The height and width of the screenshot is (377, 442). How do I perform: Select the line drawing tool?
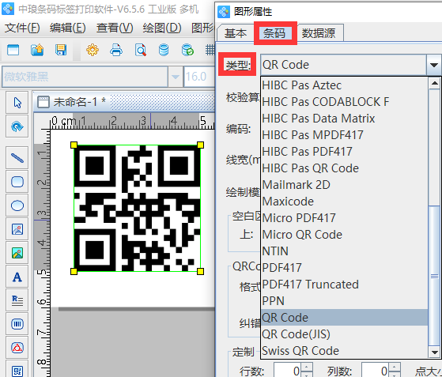tap(17, 158)
